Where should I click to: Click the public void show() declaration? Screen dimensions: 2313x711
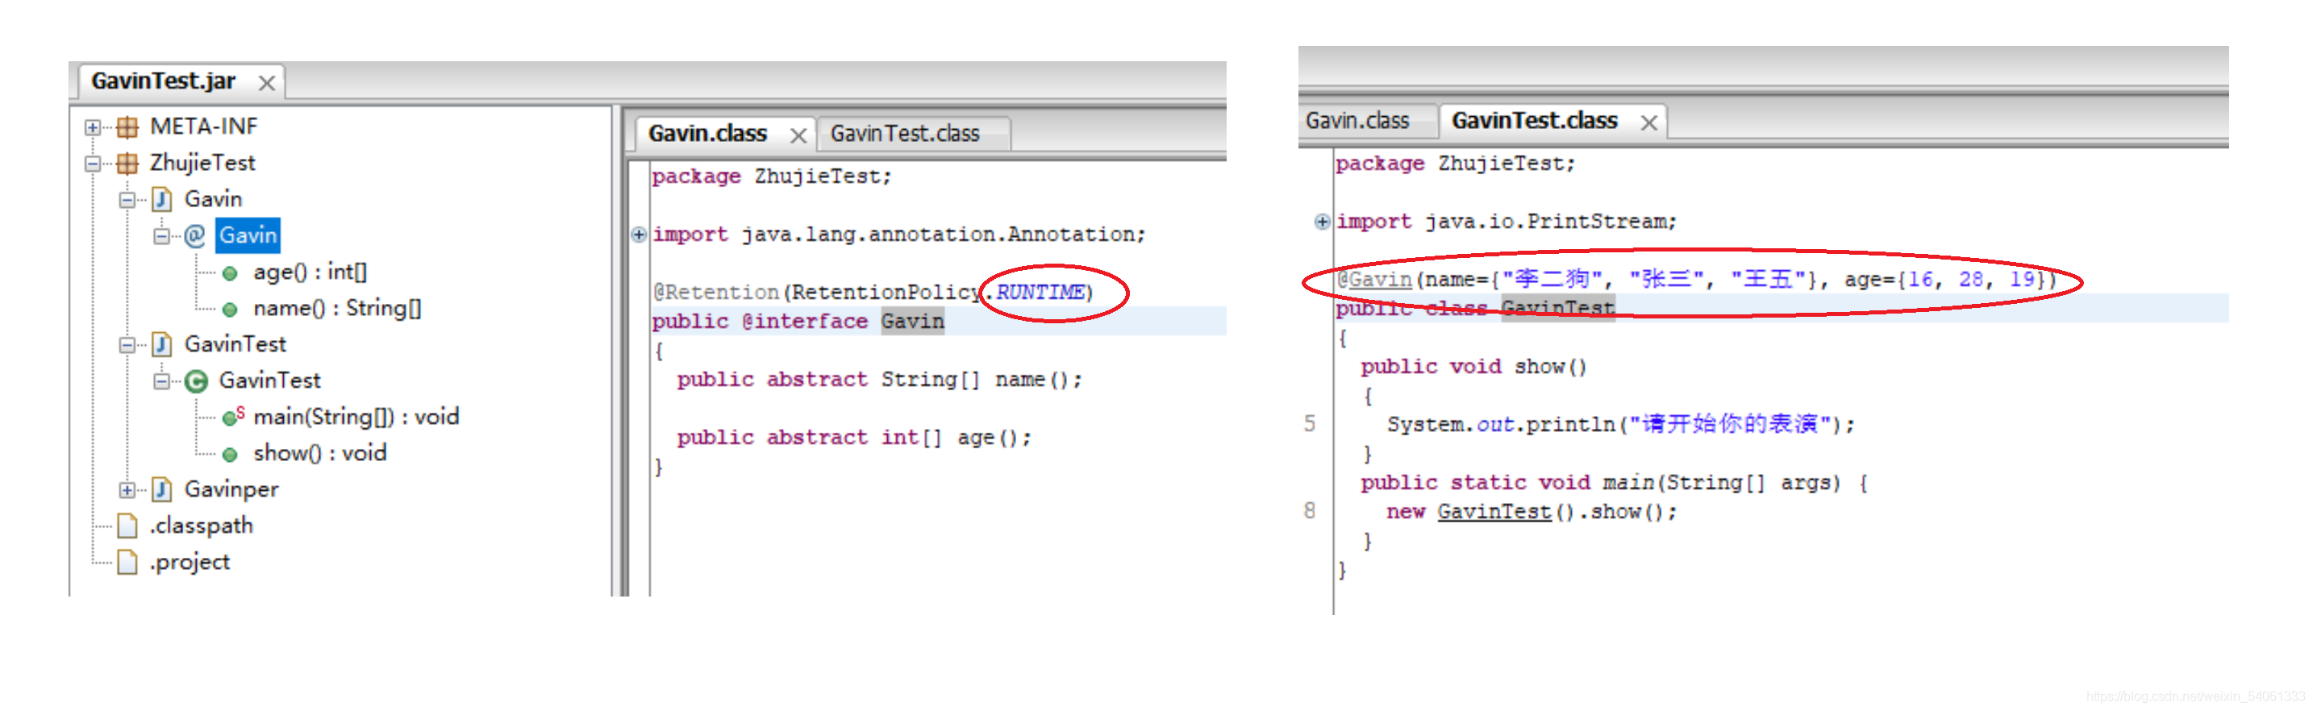point(1473,367)
